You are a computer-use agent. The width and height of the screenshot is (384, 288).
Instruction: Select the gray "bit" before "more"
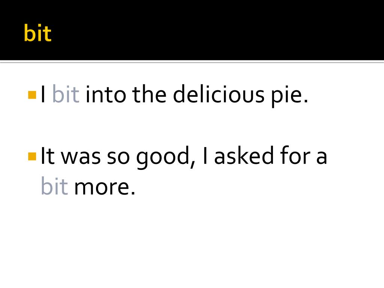point(54,186)
